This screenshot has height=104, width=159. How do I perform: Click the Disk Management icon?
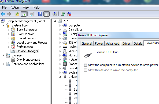13,60
